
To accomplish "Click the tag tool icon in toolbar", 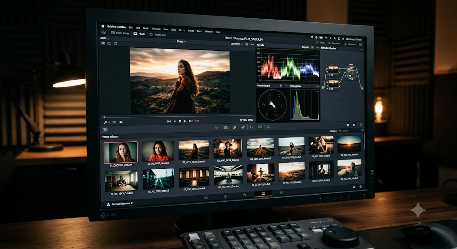I will pos(234,127).
